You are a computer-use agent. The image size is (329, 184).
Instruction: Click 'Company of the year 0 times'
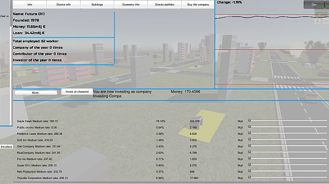coord(38,48)
